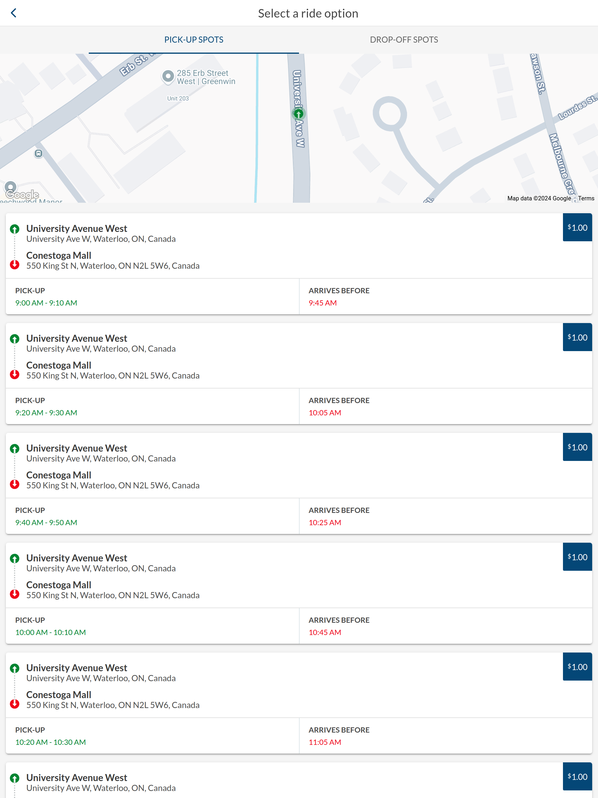Tap Conestoga Mall in the 9:00 AM ride
The height and width of the screenshot is (798, 598).
click(x=59, y=255)
